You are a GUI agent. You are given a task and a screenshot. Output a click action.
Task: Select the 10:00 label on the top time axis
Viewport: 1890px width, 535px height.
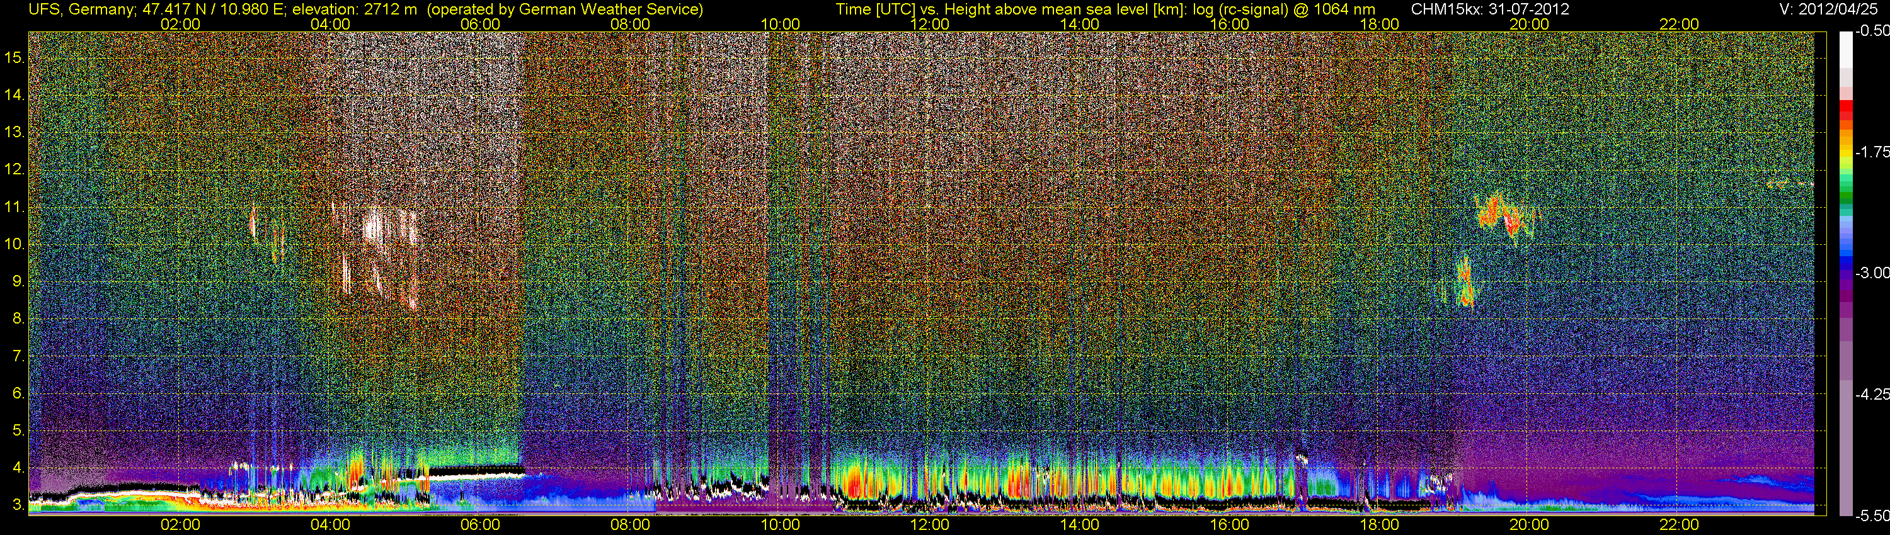click(x=780, y=24)
